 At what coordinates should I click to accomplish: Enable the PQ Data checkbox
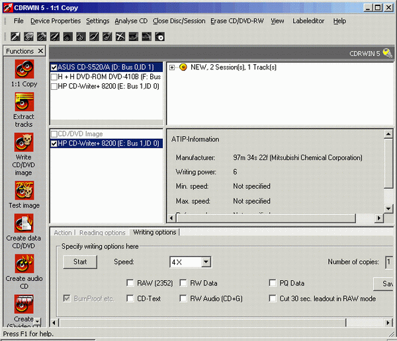pyautogui.click(x=273, y=283)
